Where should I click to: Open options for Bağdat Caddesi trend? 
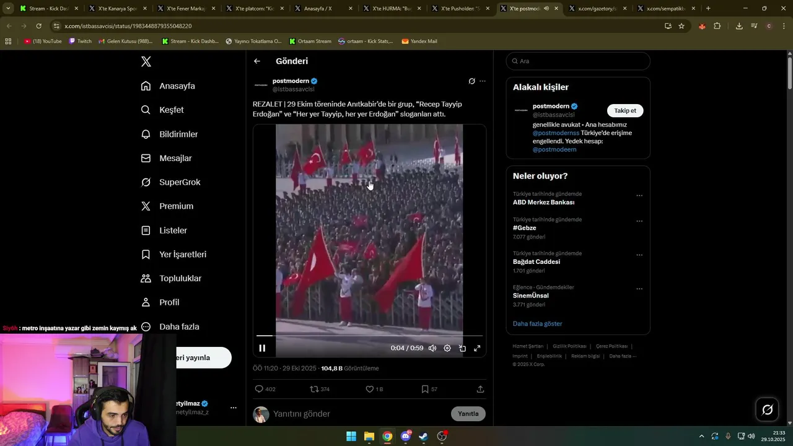(x=639, y=255)
